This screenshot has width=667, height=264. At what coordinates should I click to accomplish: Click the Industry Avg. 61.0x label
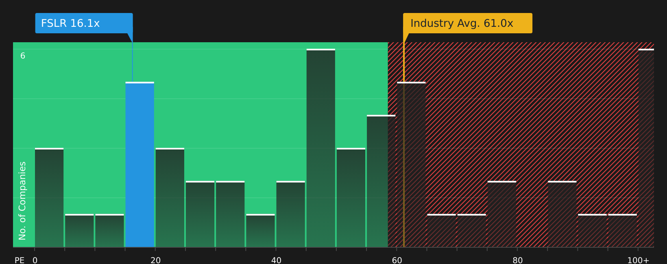click(x=468, y=23)
